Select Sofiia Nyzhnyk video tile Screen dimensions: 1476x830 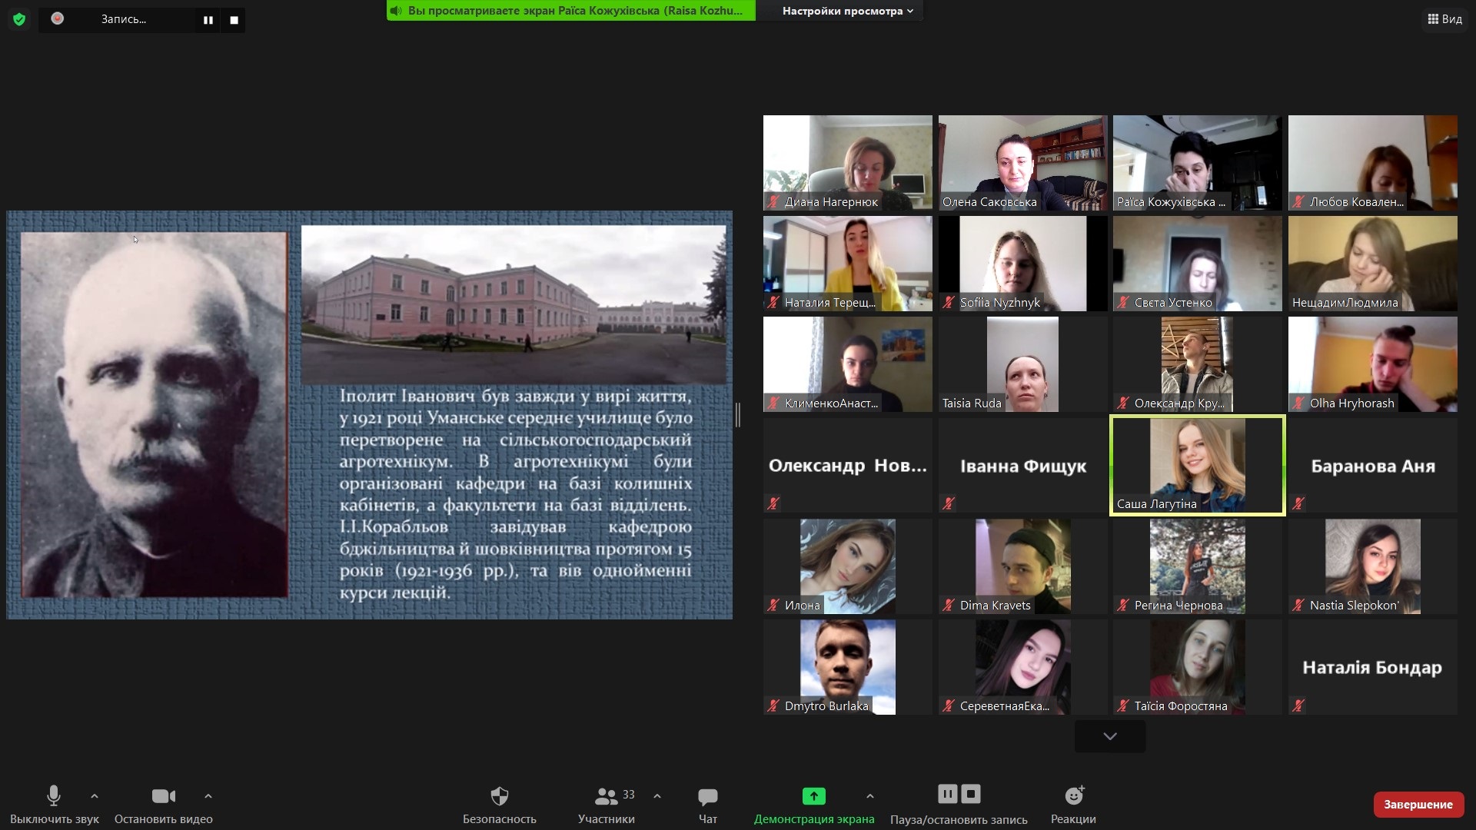point(1023,264)
